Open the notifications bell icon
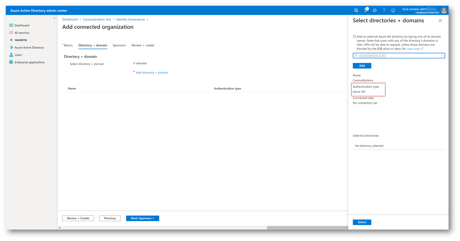Viewport: 460px width, 241px height. tap(366, 10)
